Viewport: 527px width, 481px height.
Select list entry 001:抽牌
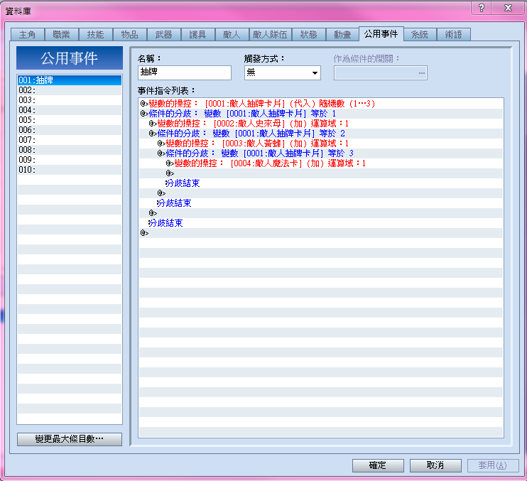pyautogui.click(x=70, y=80)
